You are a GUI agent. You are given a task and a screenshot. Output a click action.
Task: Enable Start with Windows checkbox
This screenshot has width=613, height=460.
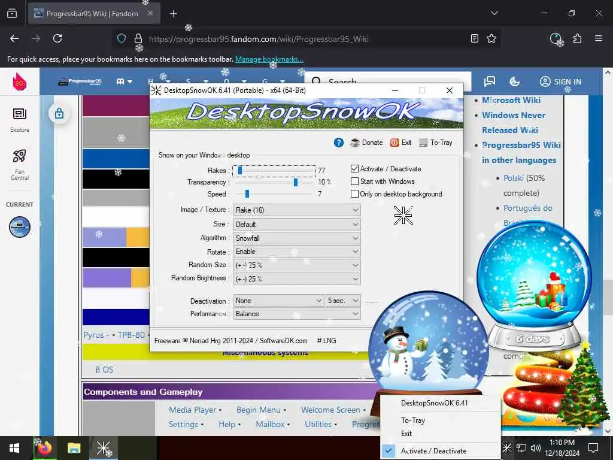[354, 181]
